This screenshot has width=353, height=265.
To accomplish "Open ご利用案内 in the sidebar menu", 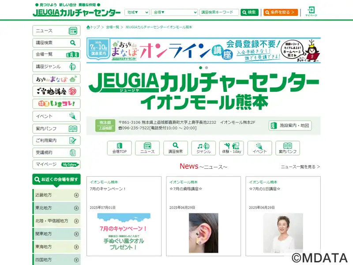I will pyautogui.click(x=56, y=140).
